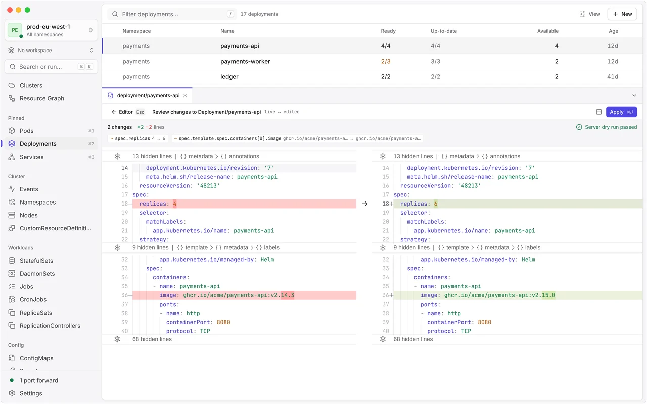Image resolution: width=647 pixels, height=404 pixels.
Task: Expand 9 hidden lines in right pane
Action: coord(383,247)
